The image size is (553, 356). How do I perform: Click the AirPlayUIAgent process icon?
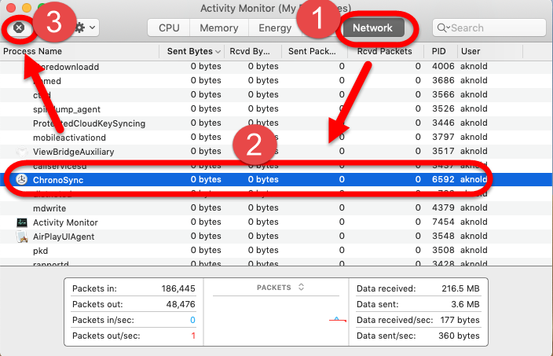tap(22, 237)
